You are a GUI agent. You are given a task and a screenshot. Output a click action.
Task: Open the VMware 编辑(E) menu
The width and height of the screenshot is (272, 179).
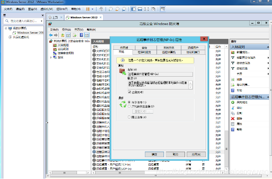coord(20,9)
